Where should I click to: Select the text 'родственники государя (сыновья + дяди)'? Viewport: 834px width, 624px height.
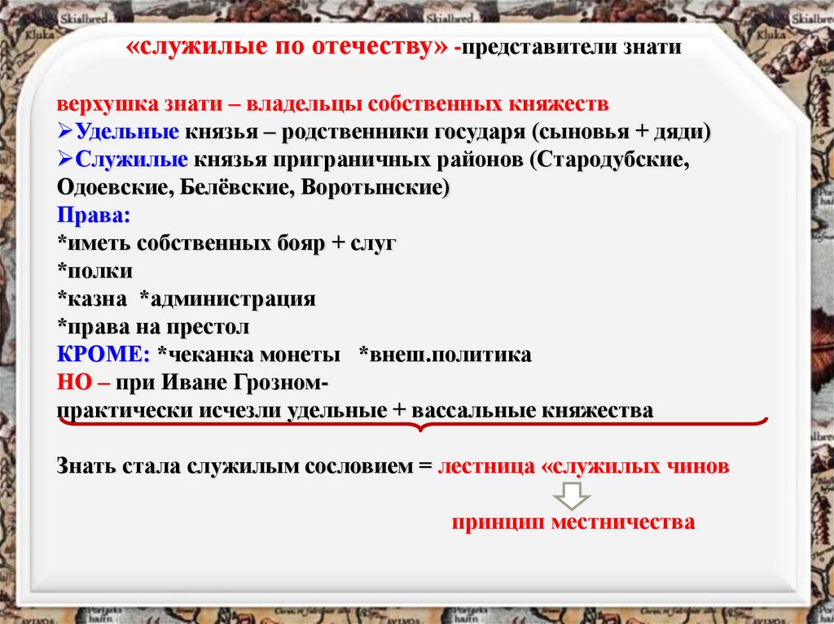click(496, 131)
